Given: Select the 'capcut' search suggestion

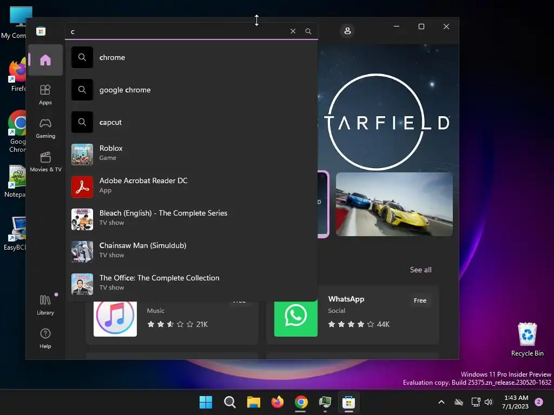Looking at the screenshot, I should coord(192,122).
